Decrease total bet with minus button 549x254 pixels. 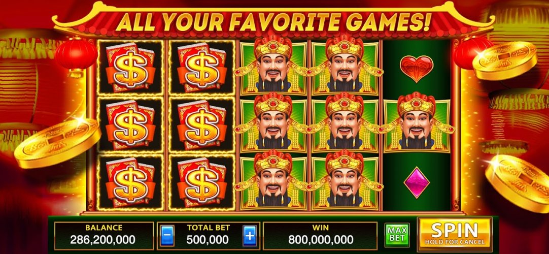click(167, 235)
